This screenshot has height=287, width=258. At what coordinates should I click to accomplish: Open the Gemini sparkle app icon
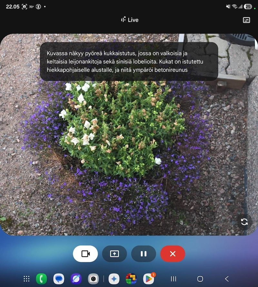(x=114, y=279)
